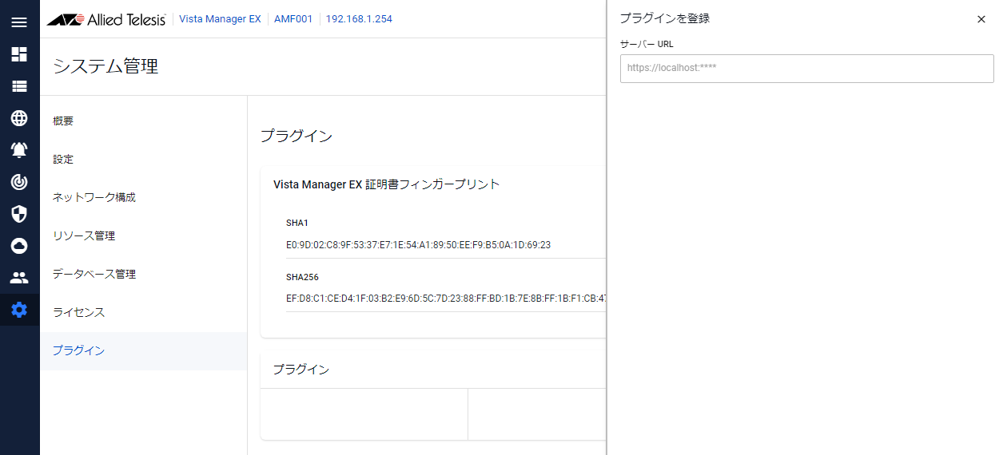This screenshot has width=1007, height=455.
Task: Open the wireless radar icon in sidebar
Action: (19, 182)
